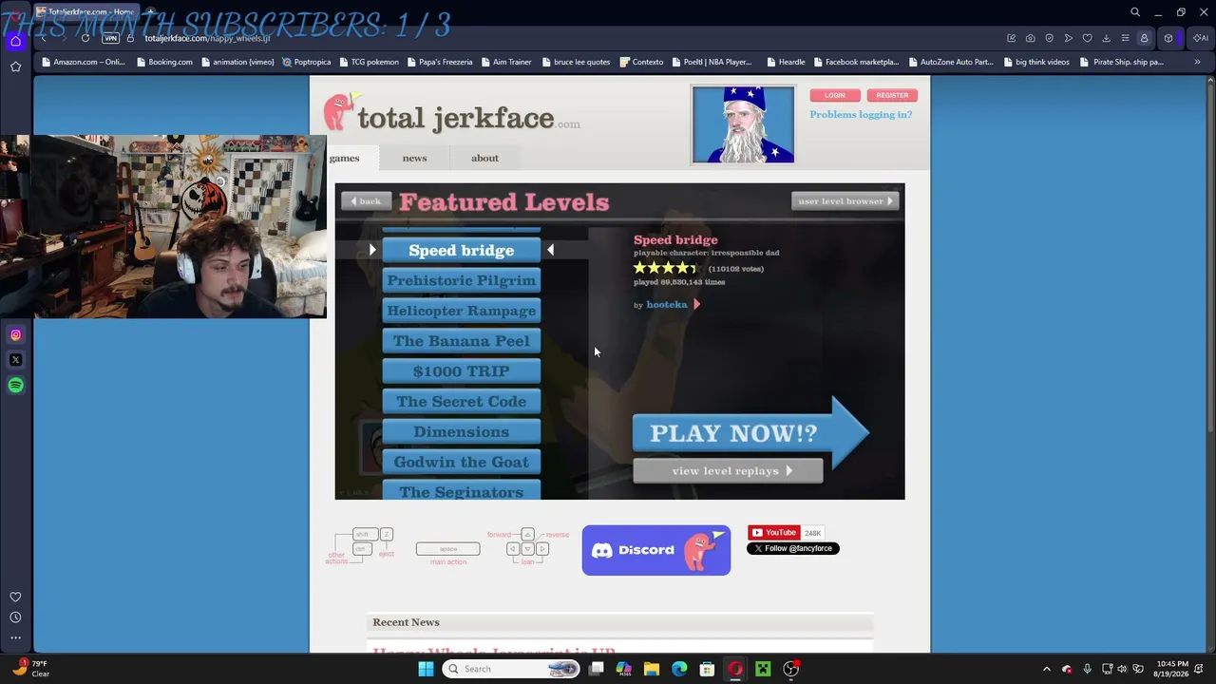Switch to the Totaljerkface.com browser tab
Viewport: 1216px width, 684px height.
pos(85,12)
